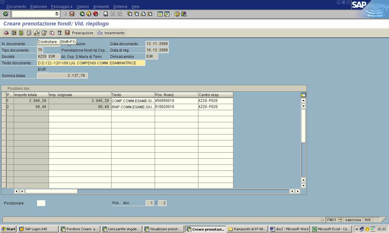
Task: Switch to doc2 Microsoft Word taskbar item
Action: coord(289,229)
